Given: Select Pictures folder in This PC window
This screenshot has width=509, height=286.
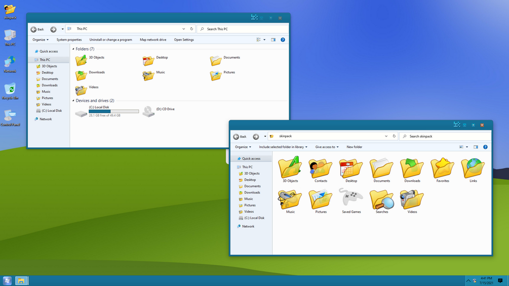Looking at the screenshot, I should (222, 75).
